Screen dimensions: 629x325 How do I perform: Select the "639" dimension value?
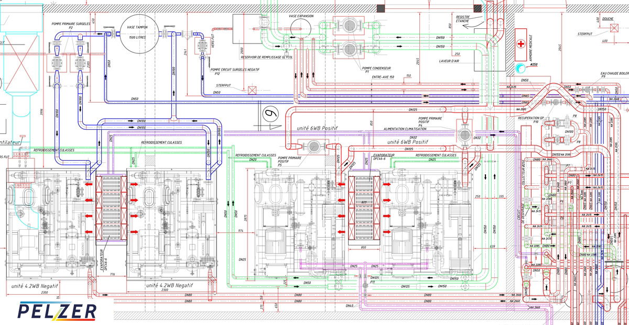(x=492, y=245)
